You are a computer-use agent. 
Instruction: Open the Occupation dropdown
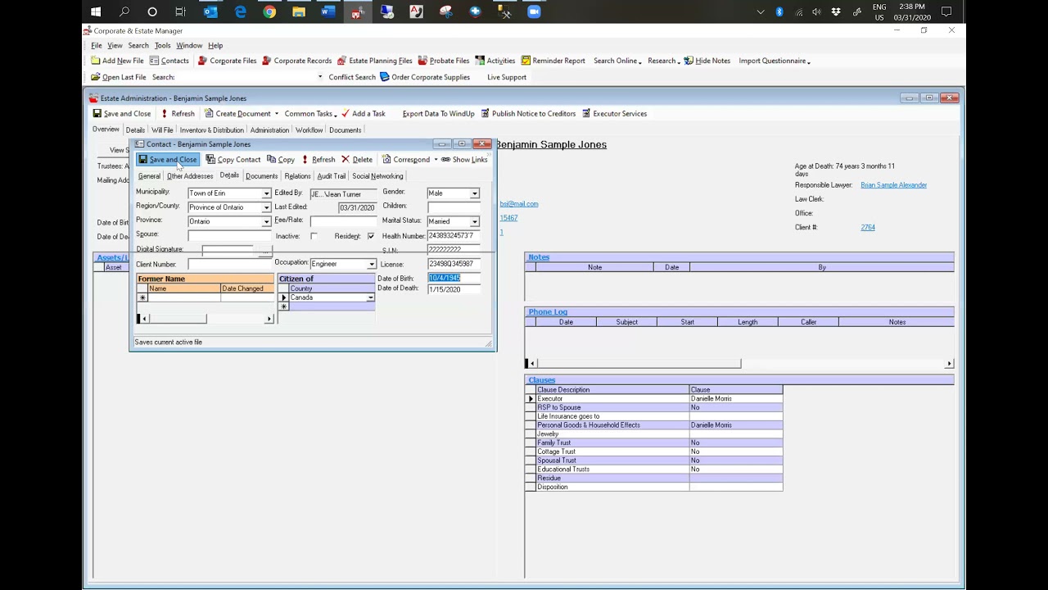tap(371, 264)
